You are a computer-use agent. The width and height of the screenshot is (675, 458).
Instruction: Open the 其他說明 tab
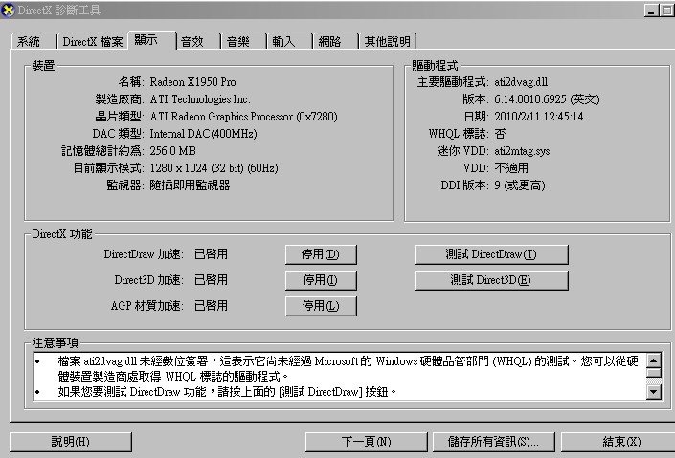pyautogui.click(x=386, y=42)
